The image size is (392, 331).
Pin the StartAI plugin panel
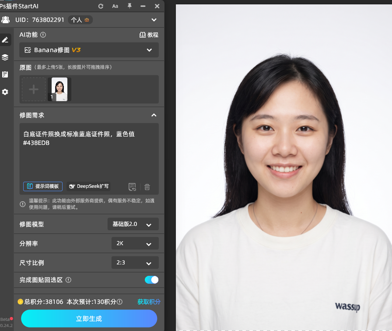(129, 6)
